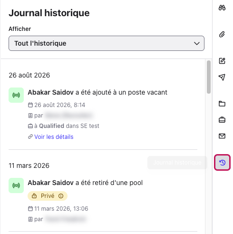Click the link chain icon beside Voir les détails
The height and width of the screenshot is (234, 233).
click(x=30, y=137)
